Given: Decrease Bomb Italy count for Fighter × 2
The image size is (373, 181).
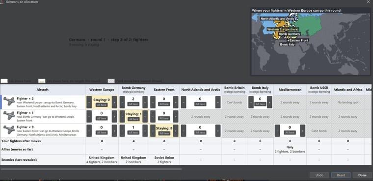Looking at the screenshot, I should click(x=251, y=103).
